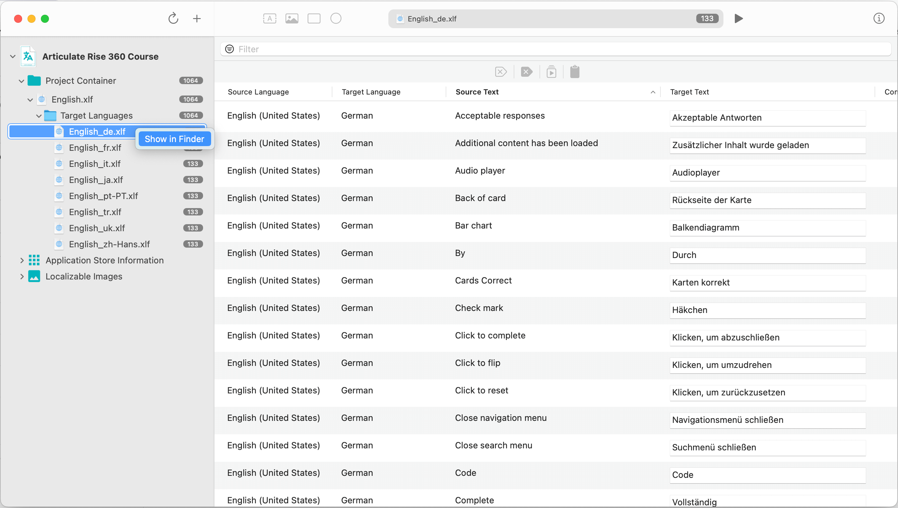Edit the Balkendiagramm target text field
This screenshot has height=508, width=898.
(768, 228)
